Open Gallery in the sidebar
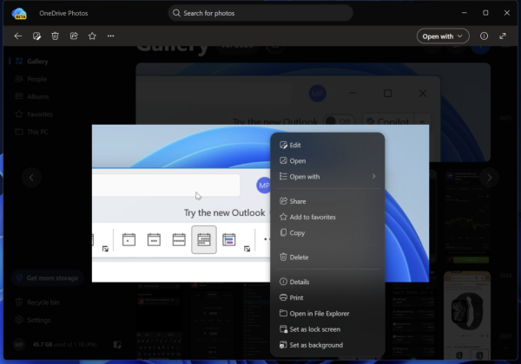521x364 pixels. tap(32, 62)
